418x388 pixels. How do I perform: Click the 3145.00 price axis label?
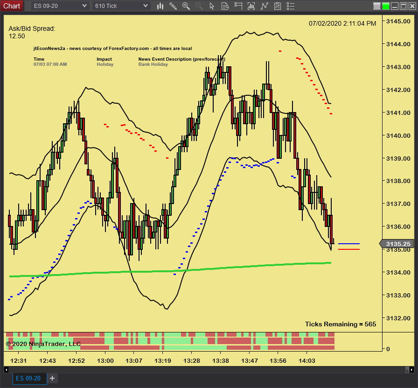(398, 21)
